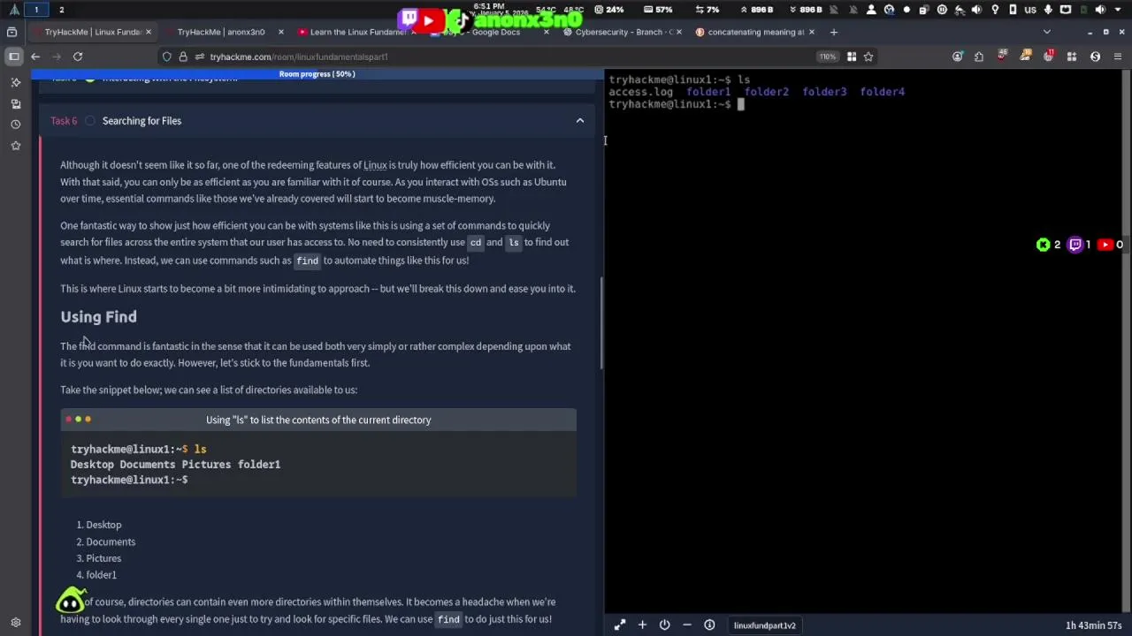Image resolution: width=1132 pixels, height=636 pixels.
Task: Click the power icon below the terminal
Action: coord(664,625)
